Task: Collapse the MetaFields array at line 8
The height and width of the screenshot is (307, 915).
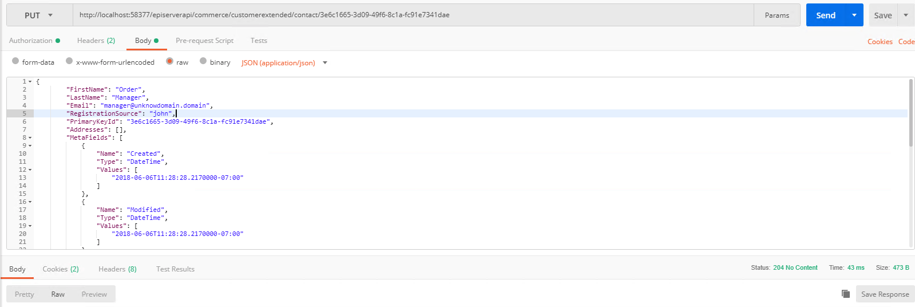Action: [30, 138]
